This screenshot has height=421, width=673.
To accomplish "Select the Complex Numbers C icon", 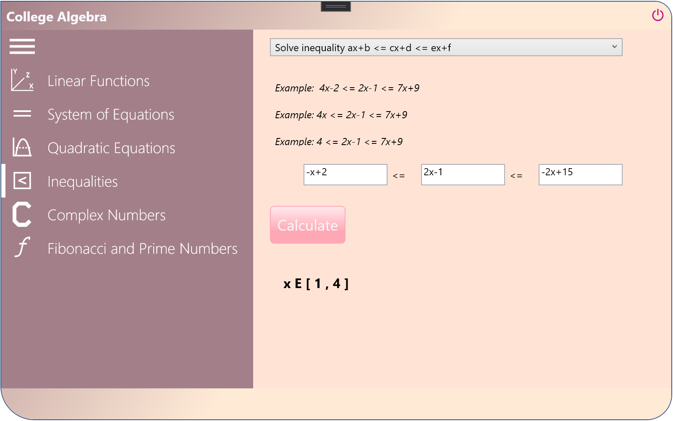I will 21,215.
